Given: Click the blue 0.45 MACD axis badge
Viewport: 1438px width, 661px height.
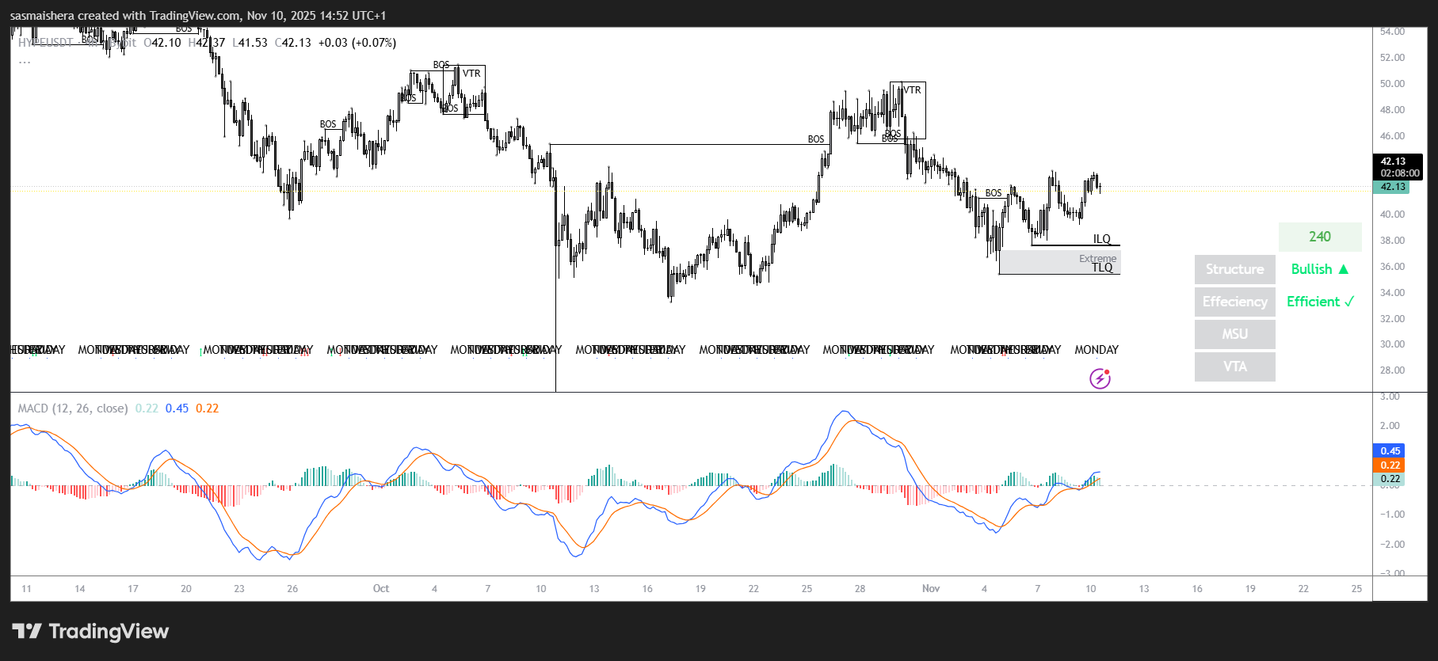Looking at the screenshot, I should coord(1390,451).
